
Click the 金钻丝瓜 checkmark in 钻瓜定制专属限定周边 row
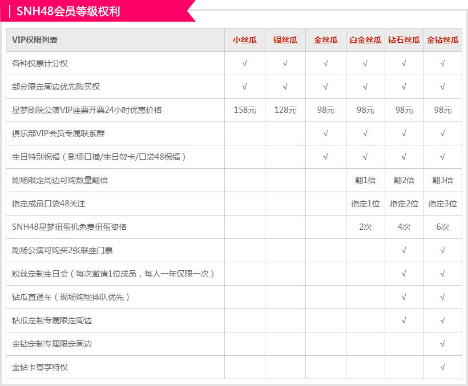(443, 320)
